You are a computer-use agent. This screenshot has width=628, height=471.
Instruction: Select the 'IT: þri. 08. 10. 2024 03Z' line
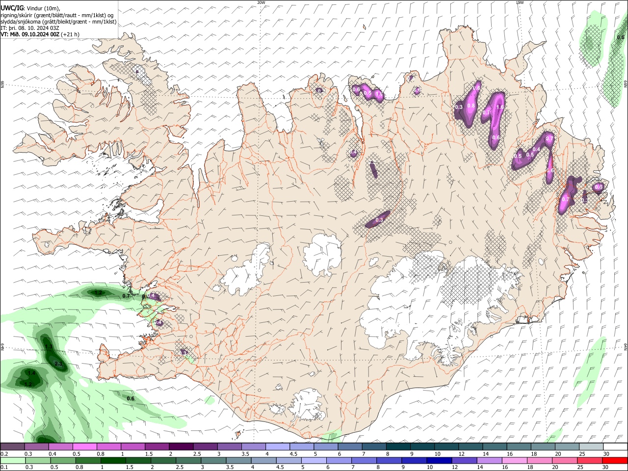tap(30, 28)
